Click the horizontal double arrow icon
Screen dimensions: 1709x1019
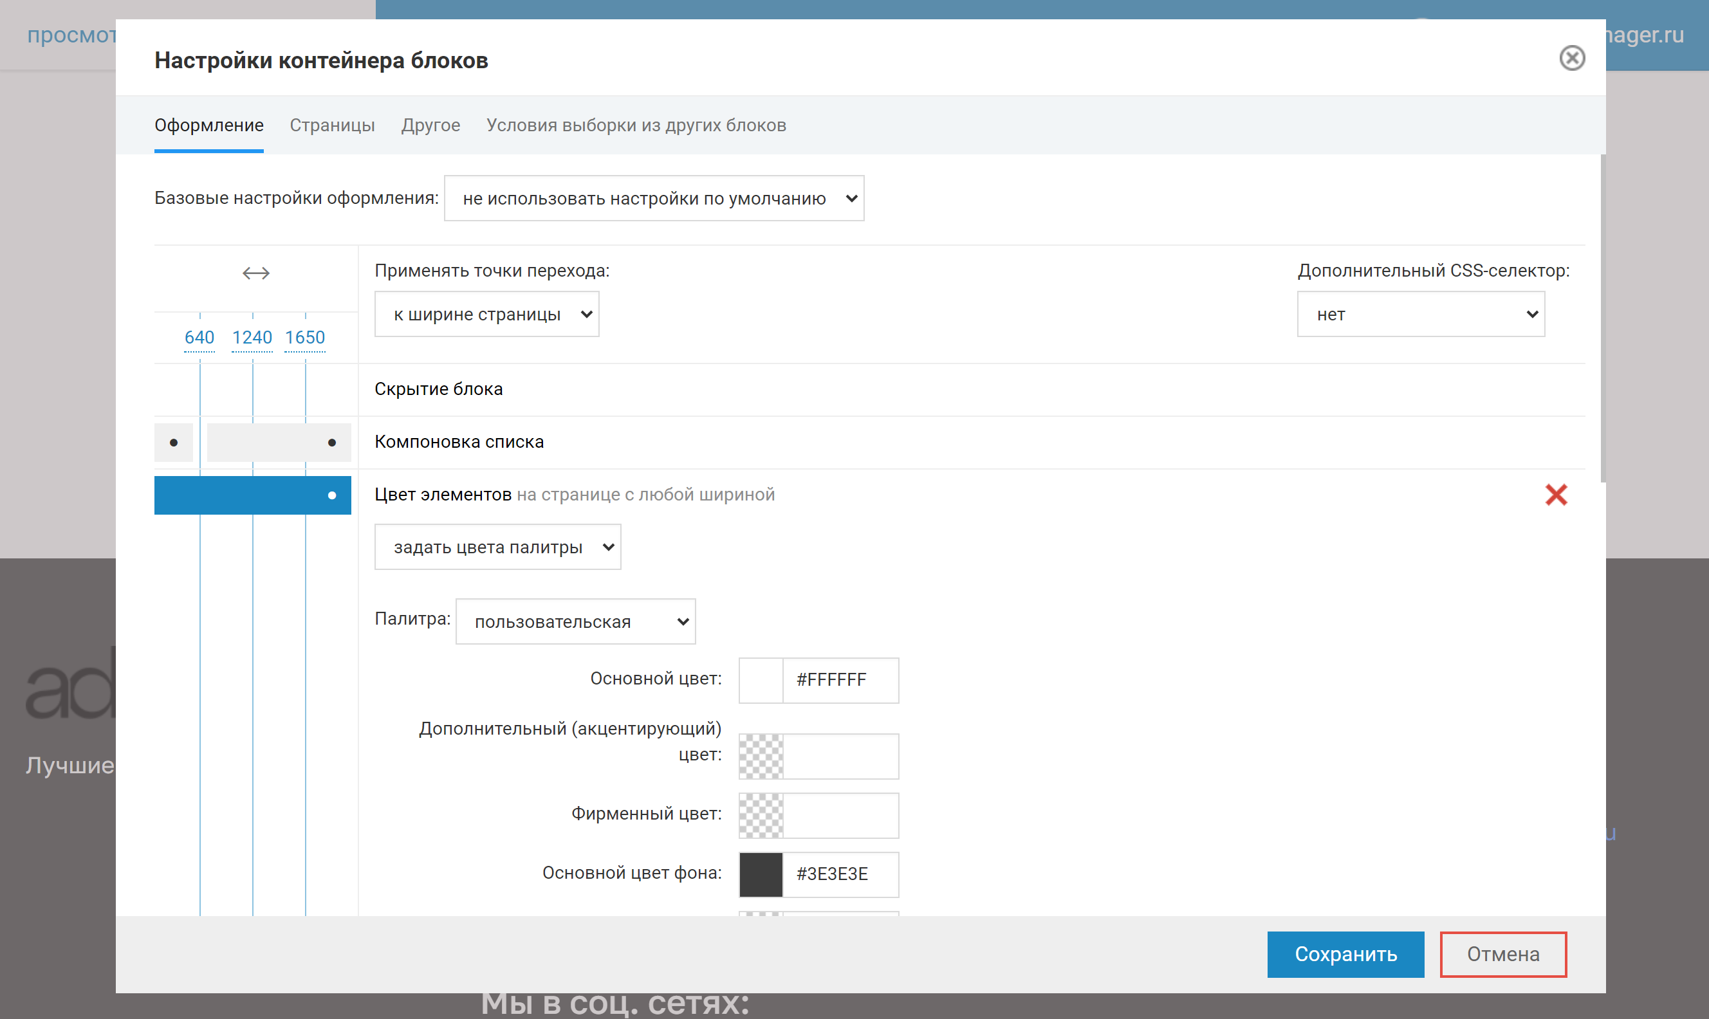pos(256,273)
